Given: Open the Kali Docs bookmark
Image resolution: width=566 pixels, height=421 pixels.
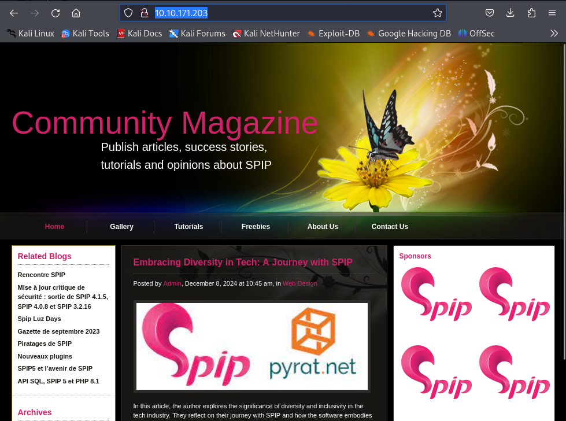Looking at the screenshot, I should 139,34.
